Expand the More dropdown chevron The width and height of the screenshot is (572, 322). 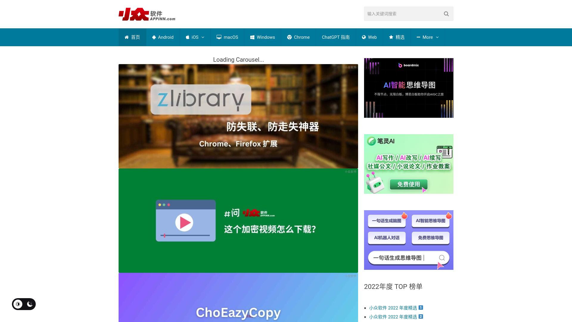point(437,37)
